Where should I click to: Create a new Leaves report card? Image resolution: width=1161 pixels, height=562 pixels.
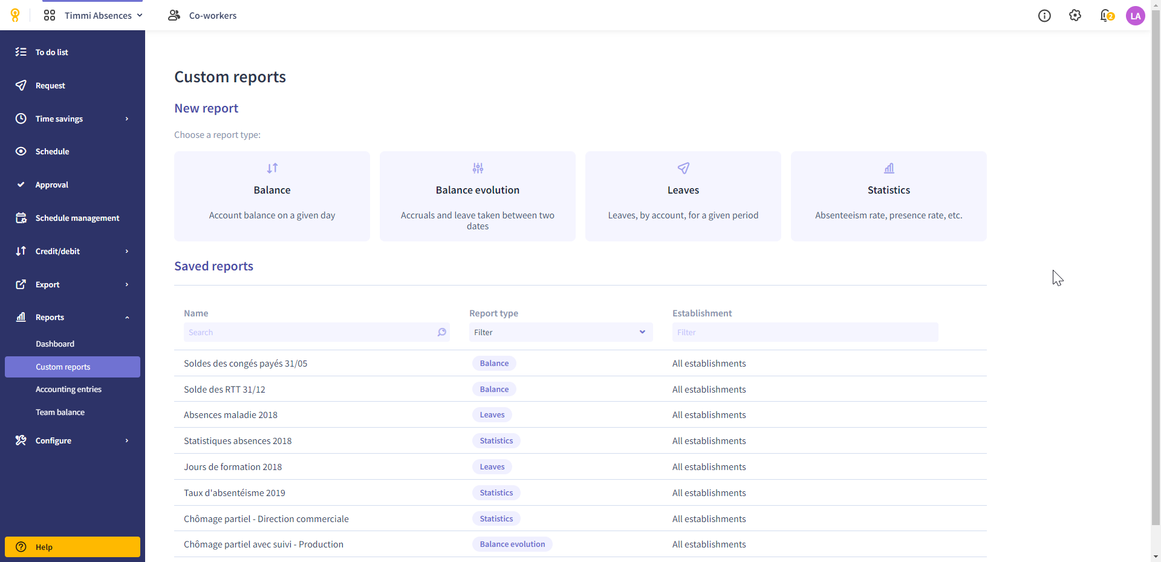click(683, 196)
